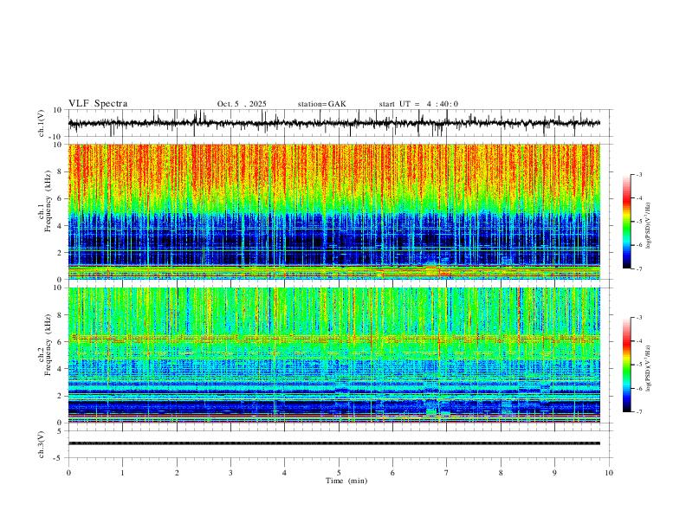Click the "ch.1(V)" axis label
The image size is (686, 530).
(x=42, y=123)
